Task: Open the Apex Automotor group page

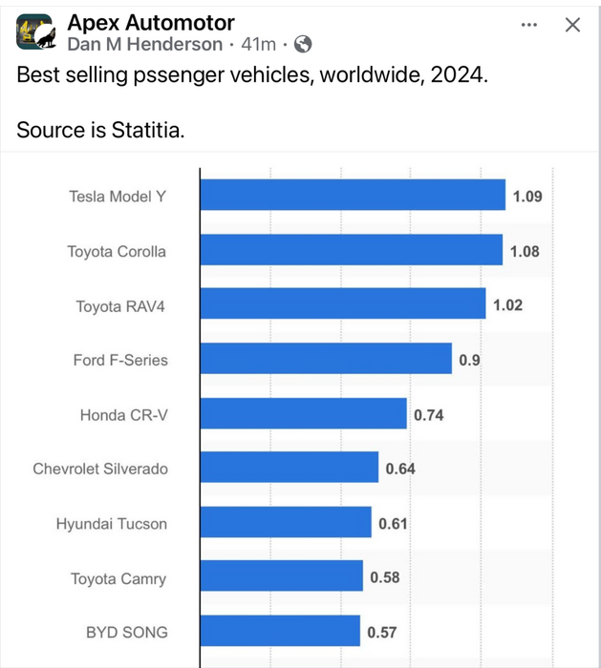Action: pyautogui.click(x=151, y=22)
